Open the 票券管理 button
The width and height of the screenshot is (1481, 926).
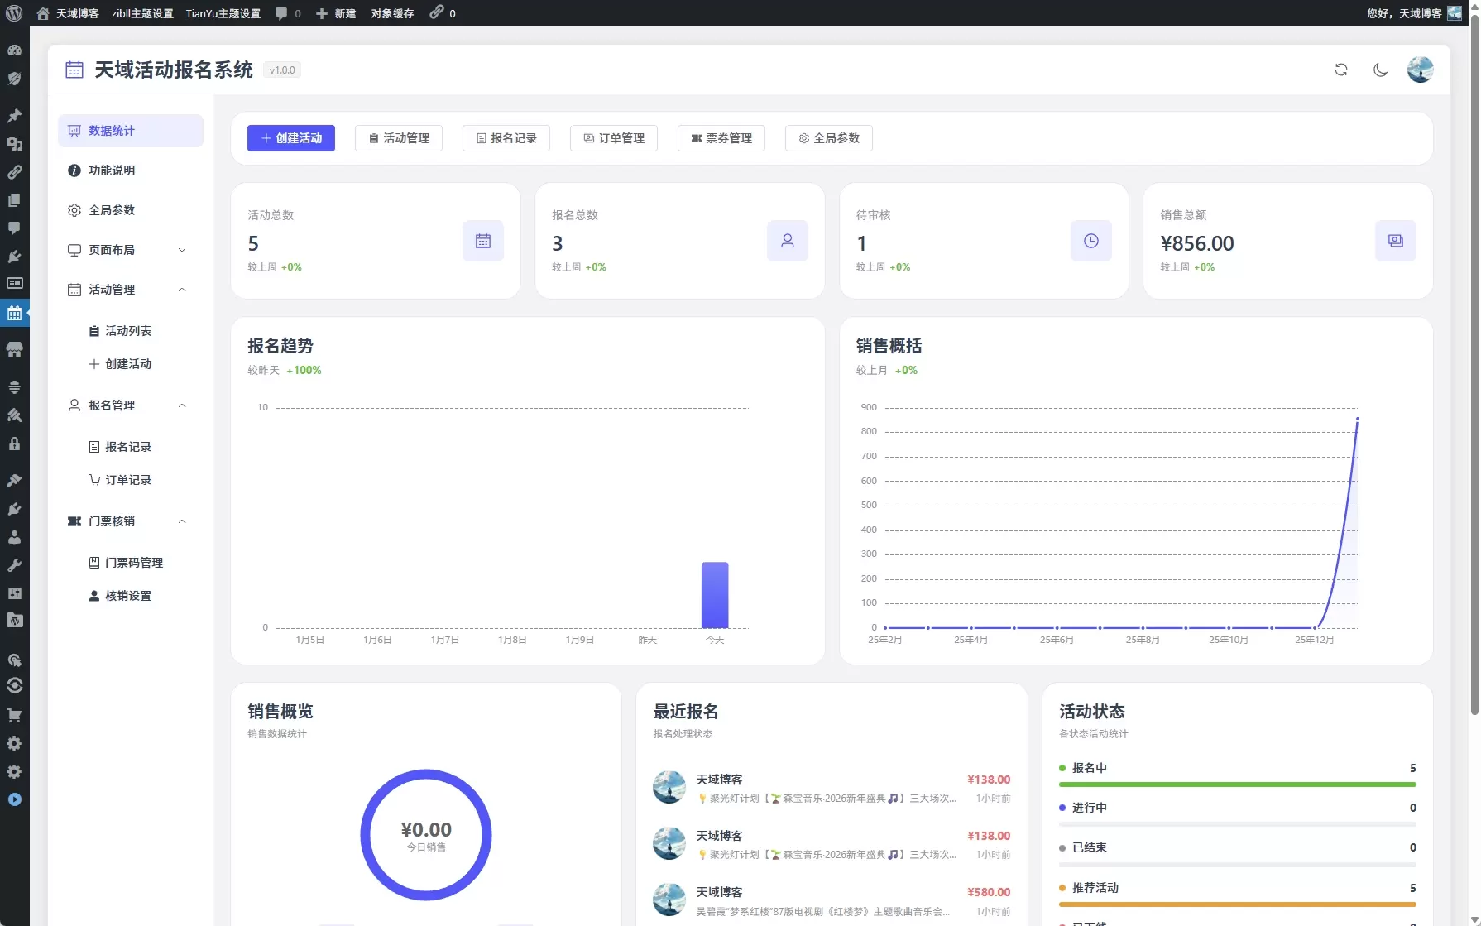point(721,138)
